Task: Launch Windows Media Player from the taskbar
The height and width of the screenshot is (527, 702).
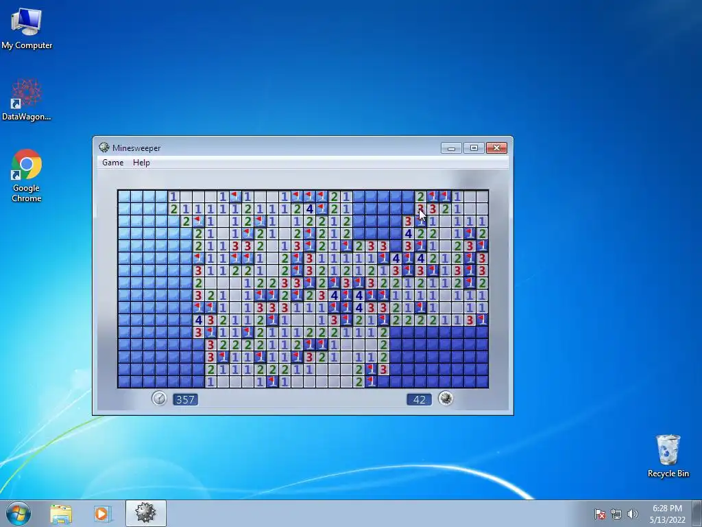Action: pos(101,514)
